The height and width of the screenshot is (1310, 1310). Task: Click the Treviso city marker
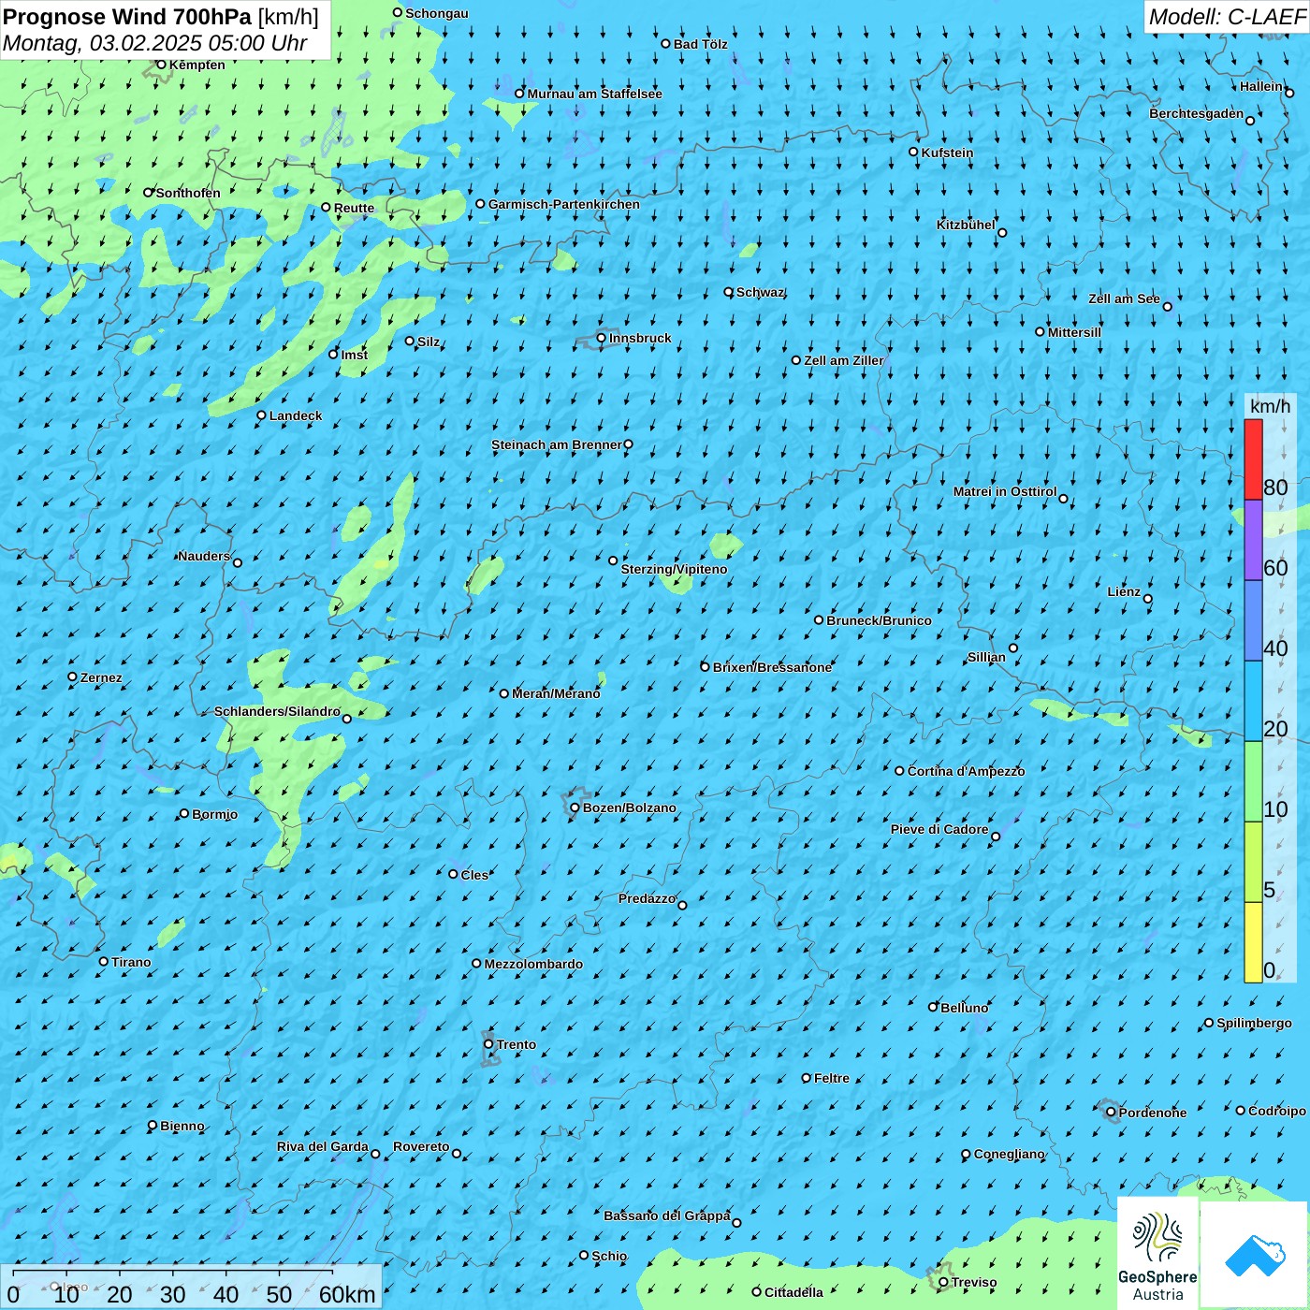pyautogui.click(x=943, y=1282)
